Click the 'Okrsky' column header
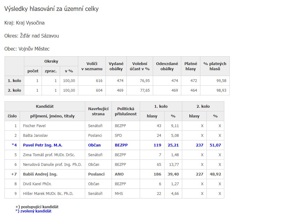This screenshot has width=281, height=220. pyautogui.click(x=51, y=61)
